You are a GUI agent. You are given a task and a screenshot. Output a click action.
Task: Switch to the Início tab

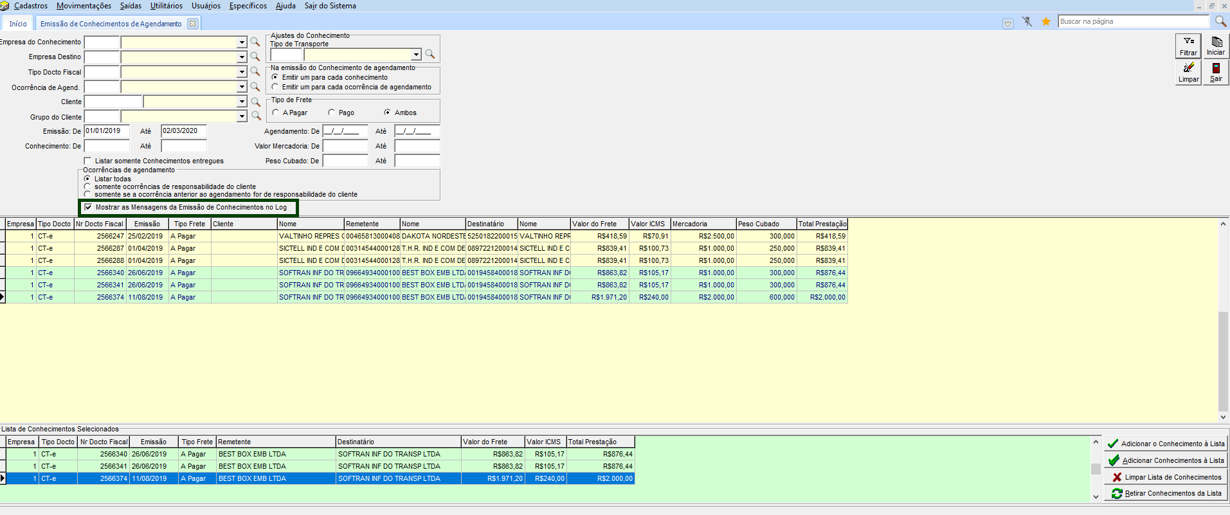pyautogui.click(x=18, y=24)
